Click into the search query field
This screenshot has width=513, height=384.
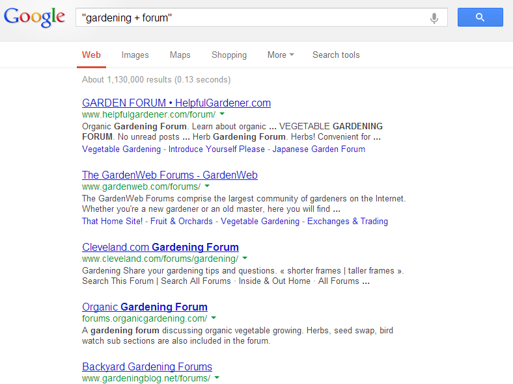point(252,18)
